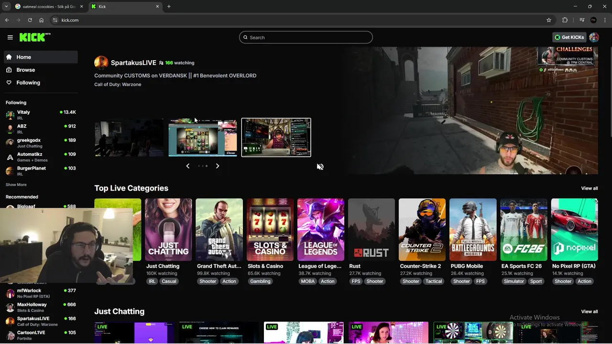This screenshot has width=612, height=344.
Task: Click the KICK logo
Action: click(34, 37)
